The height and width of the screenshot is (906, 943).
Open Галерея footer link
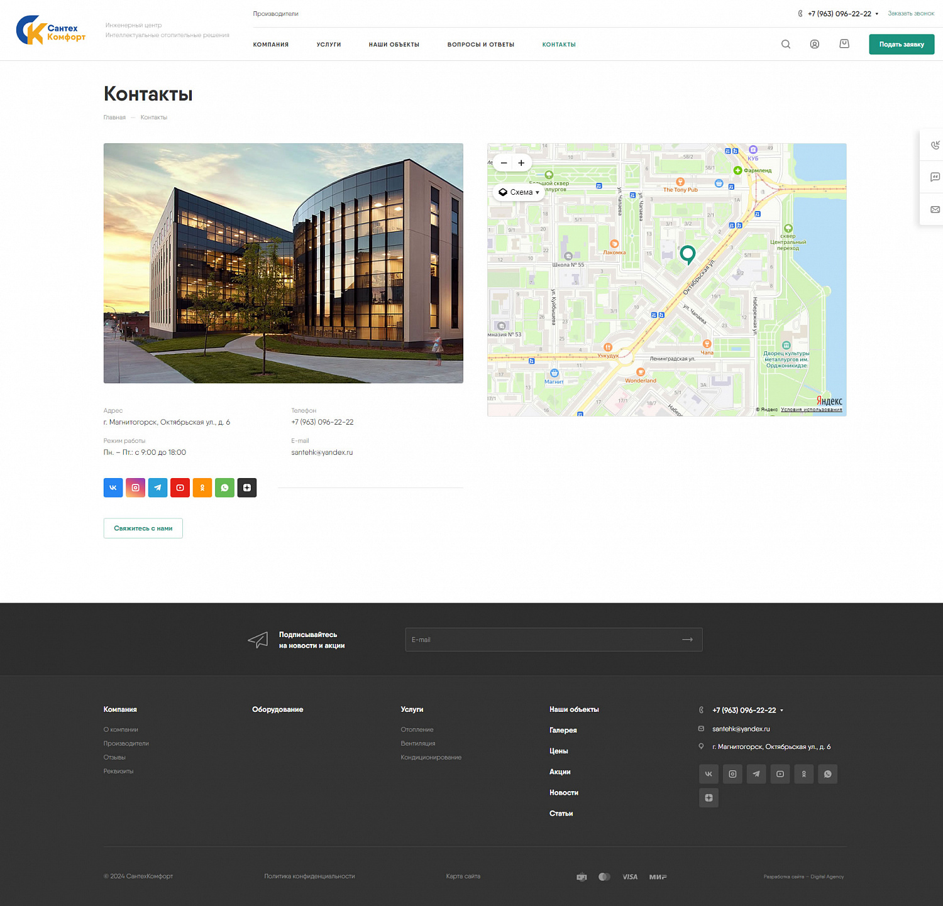coord(563,730)
